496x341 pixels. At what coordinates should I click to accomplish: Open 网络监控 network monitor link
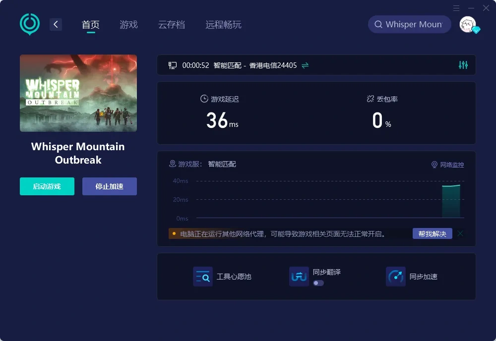click(x=447, y=165)
